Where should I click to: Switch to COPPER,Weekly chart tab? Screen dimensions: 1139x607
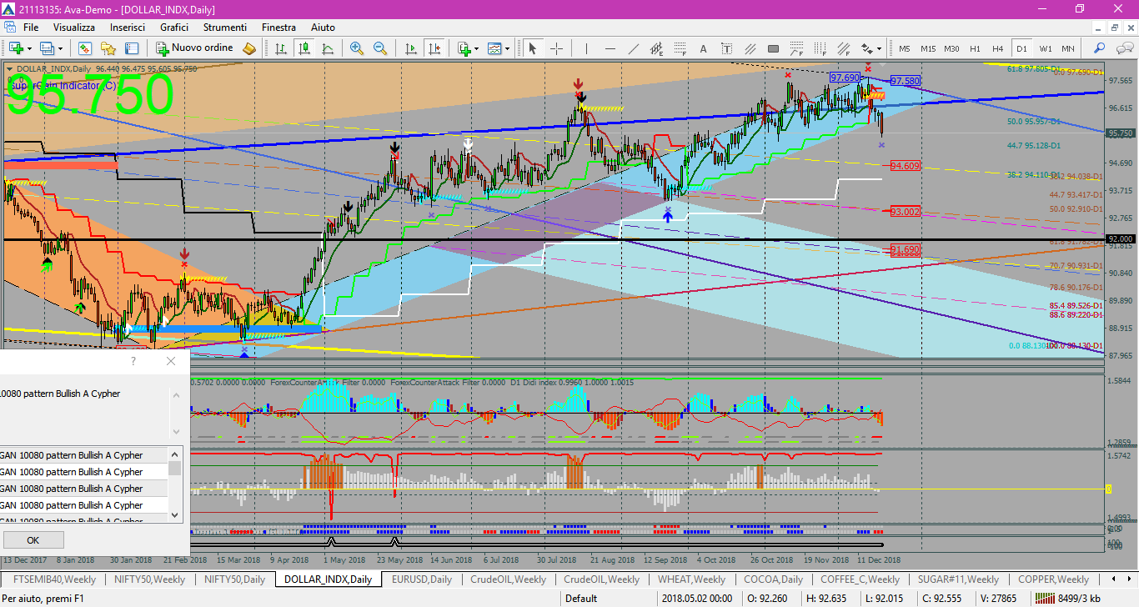[x=1053, y=579]
